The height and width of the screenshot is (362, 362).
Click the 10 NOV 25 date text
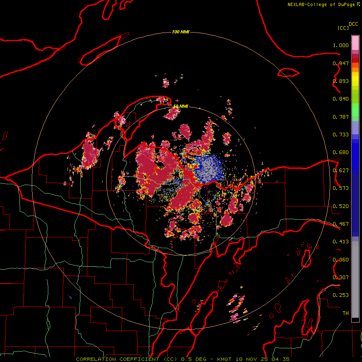point(251,359)
